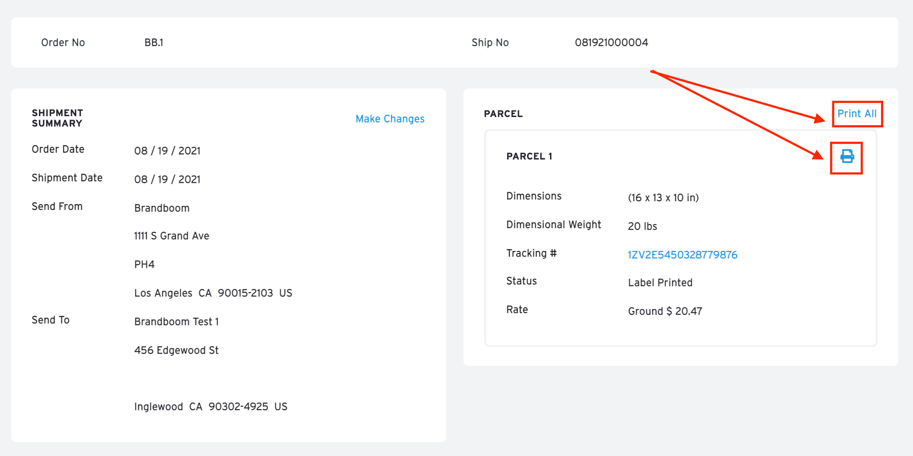Click the Label Printed status value
Viewport: 913px width, 456px height.
point(660,283)
